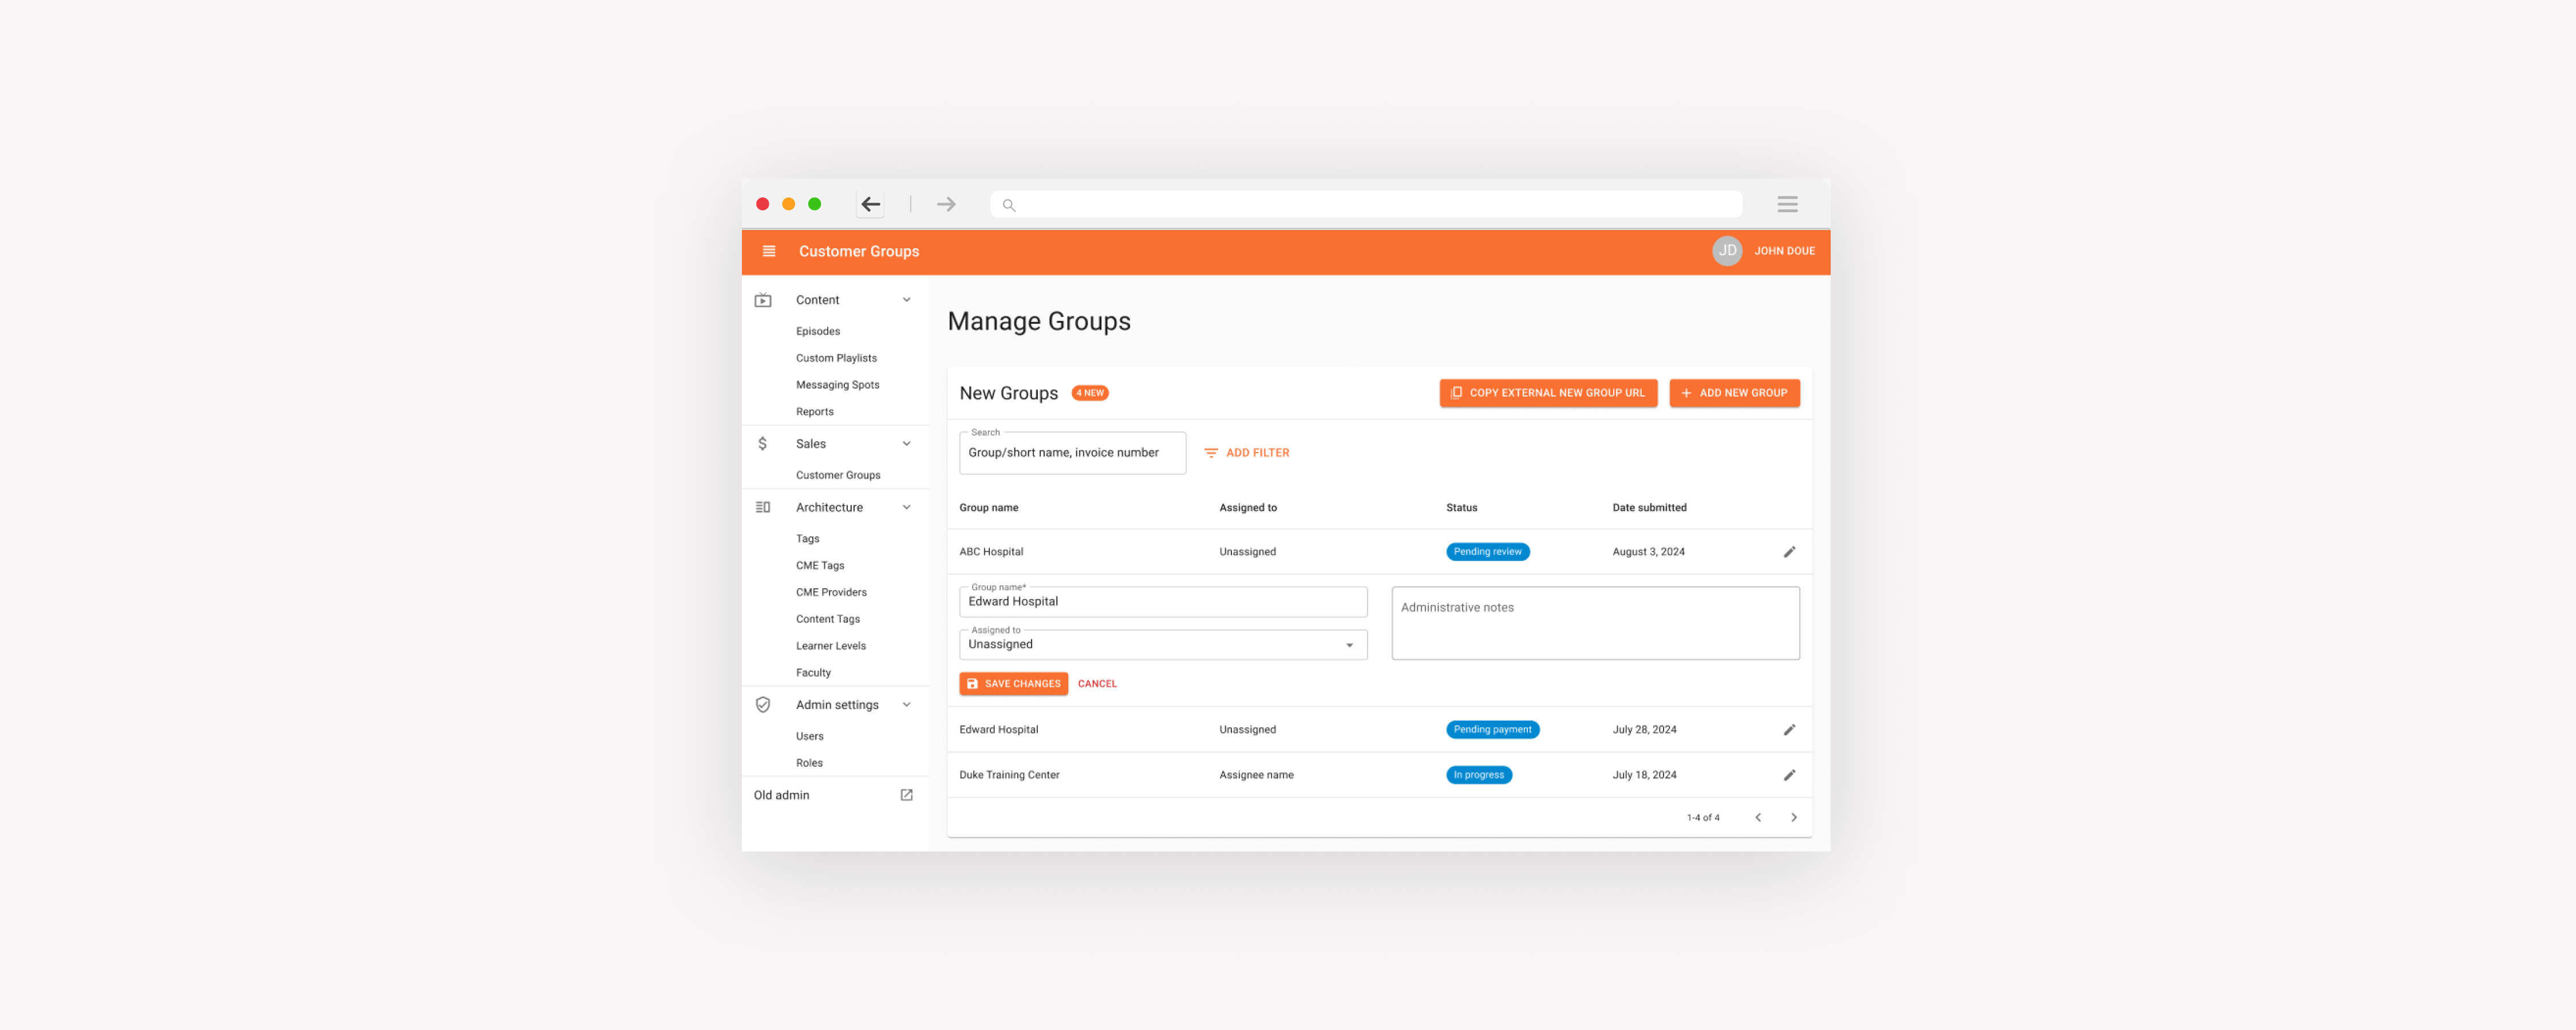Open CME Providers in the sidebar
The height and width of the screenshot is (1030, 2576).
(x=830, y=592)
